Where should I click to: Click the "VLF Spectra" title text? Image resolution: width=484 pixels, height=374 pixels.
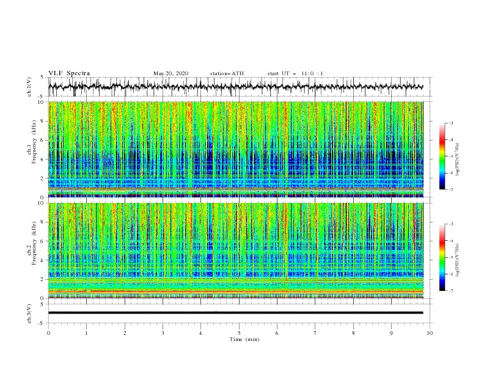tap(69, 73)
